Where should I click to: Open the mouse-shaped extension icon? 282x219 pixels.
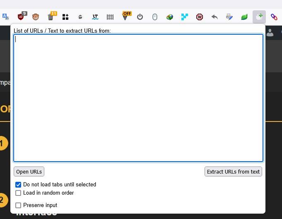click(x=155, y=17)
